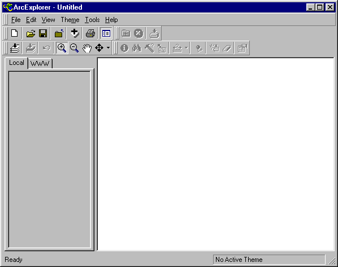This screenshot has height=267, width=338.
Task: Select the Zoom Out magnifier tool
Action: [75, 48]
